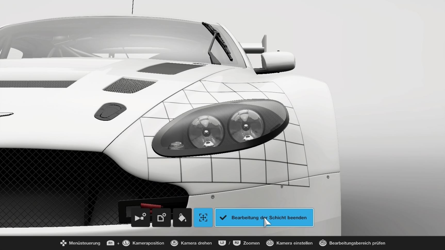Click the R1 button badge
This screenshot has height=250, width=445.
tap(111, 243)
